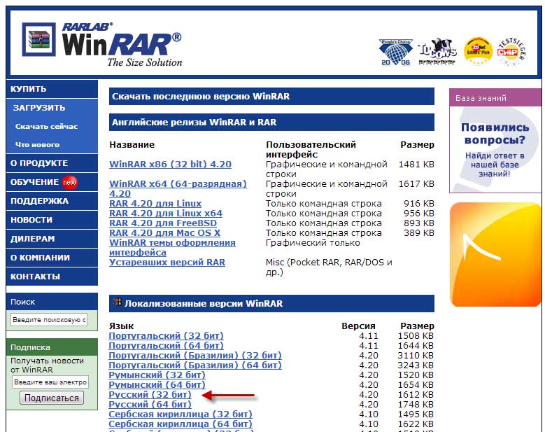The height and width of the screenshot is (432, 545).
Task: Click the База знаний panel header
Action: pyautogui.click(x=495, y=98)
